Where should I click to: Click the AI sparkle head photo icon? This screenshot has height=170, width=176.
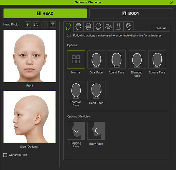click(x=28, y=24)
